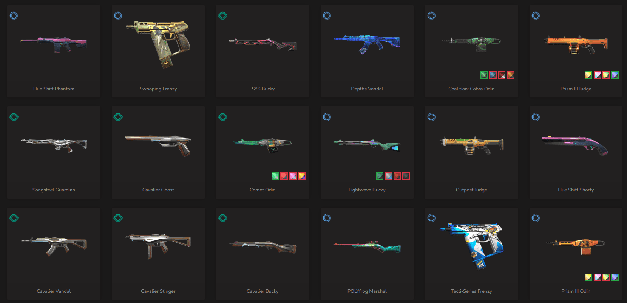Click the tier icon on POLYfrog Marshal card
This screenshot has width=627, height=303.
(x=327, y=218)
